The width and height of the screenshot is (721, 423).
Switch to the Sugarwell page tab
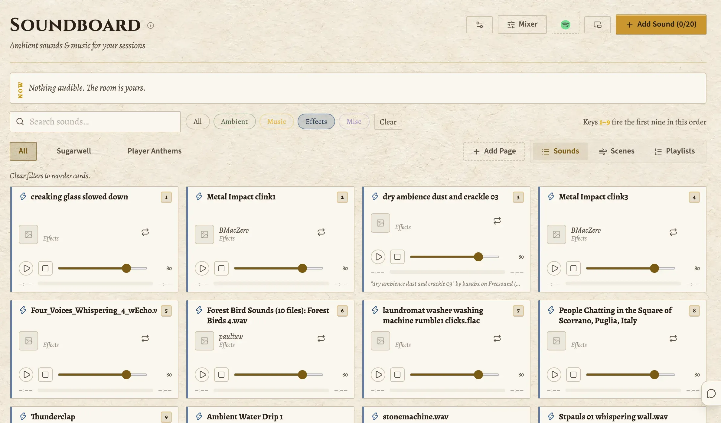click(x=74, y=151)
